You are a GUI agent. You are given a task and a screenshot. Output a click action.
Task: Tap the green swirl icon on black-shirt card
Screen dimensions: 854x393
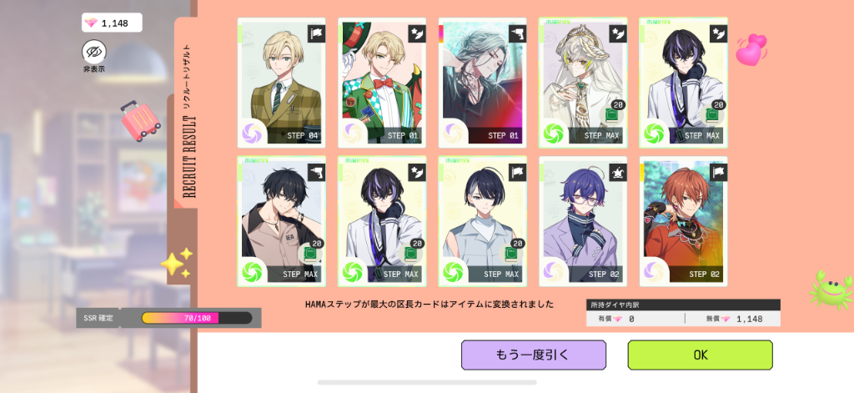[252, 271]
